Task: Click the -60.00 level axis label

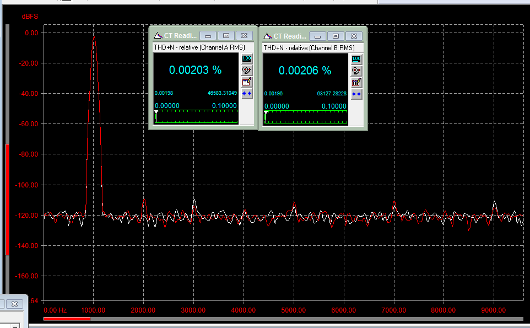Action: pyautogui.click(x=29, y=124)
